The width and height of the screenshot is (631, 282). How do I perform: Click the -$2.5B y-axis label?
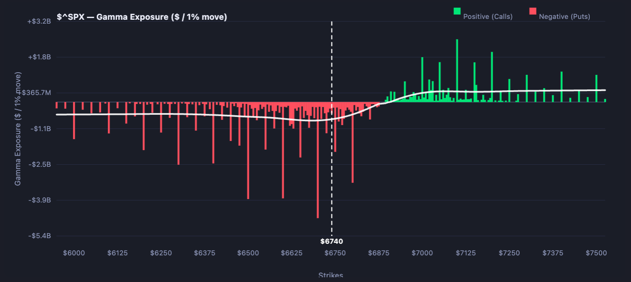[x=40, y=164]
